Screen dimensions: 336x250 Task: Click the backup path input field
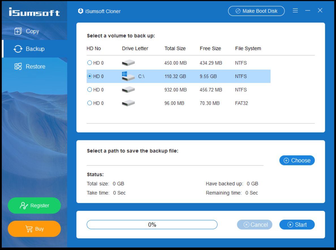coord(175,160)
